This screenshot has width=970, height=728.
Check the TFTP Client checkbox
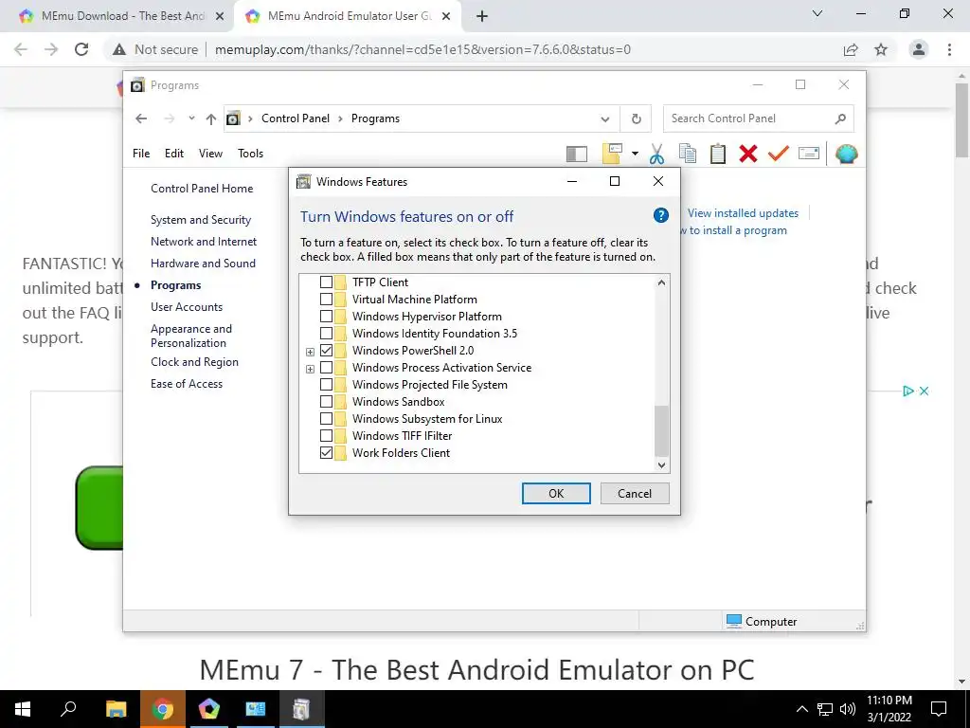click(326, 282)
